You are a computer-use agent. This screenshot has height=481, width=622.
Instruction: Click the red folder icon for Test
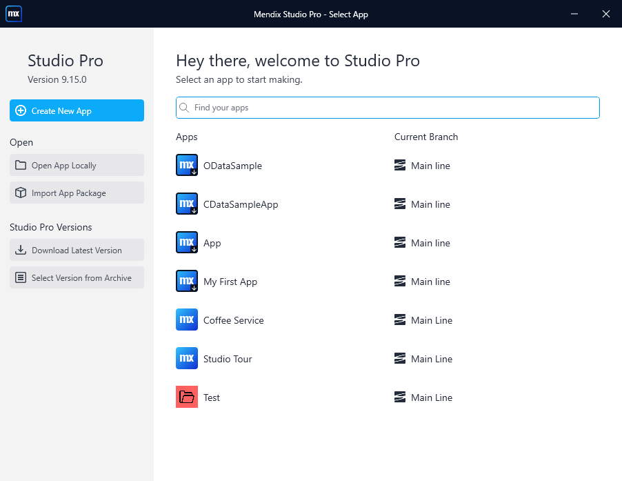[187, 397]
